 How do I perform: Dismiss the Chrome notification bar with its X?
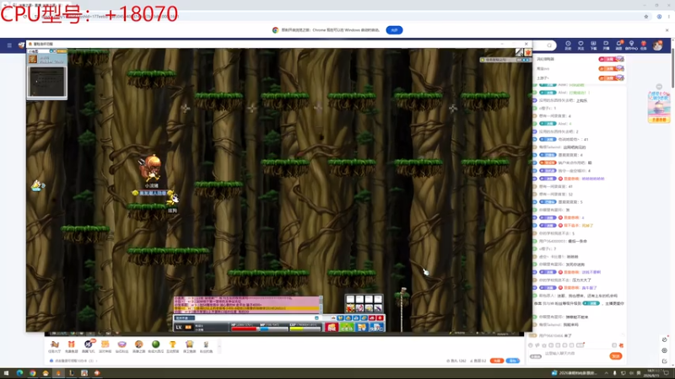click(x=667, y=30)
